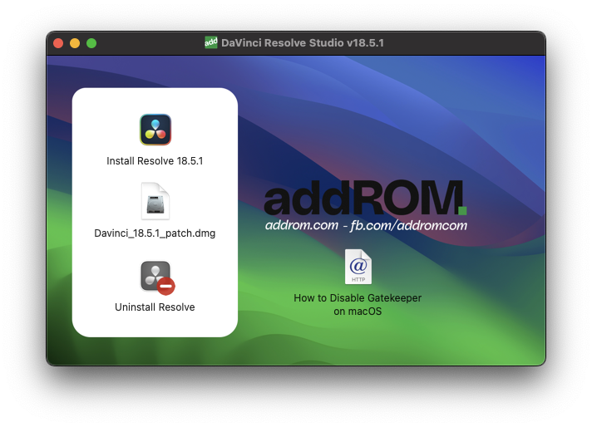
Task: Select the Davinci_18.5.1_patch.dmg file icon
Action: pyautogui.click(x=155, y=201)
